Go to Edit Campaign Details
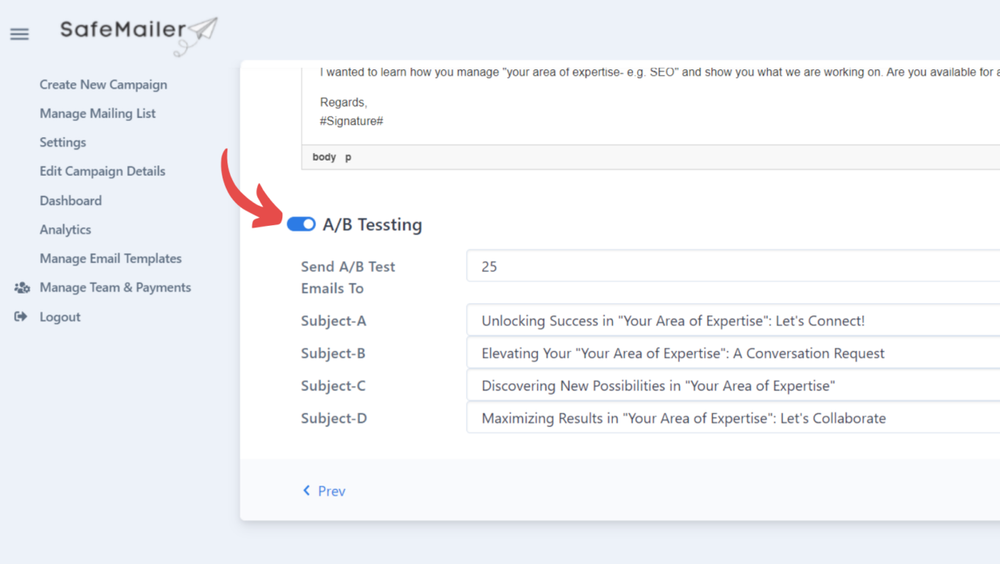Viewport: 1000px width, 564px height. [102, 171]
